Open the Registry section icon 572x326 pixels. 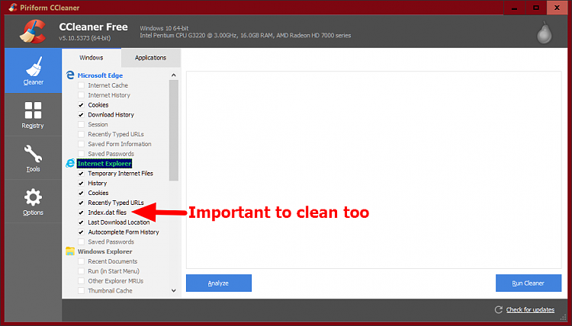(x=34, y=110)
